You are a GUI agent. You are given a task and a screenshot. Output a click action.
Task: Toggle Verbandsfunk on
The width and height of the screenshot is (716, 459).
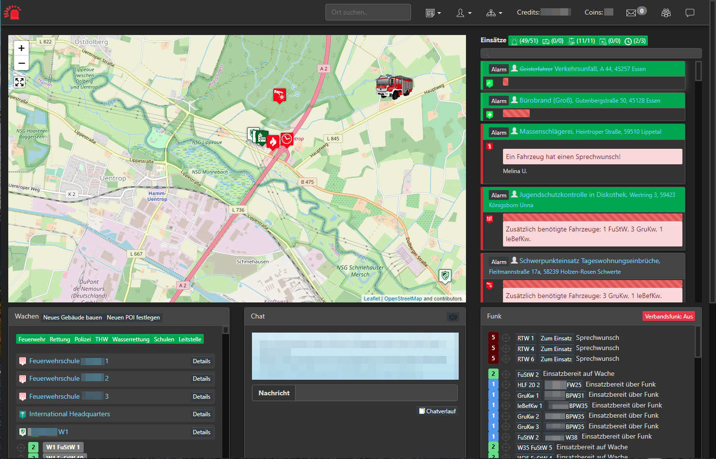point(668,317)
